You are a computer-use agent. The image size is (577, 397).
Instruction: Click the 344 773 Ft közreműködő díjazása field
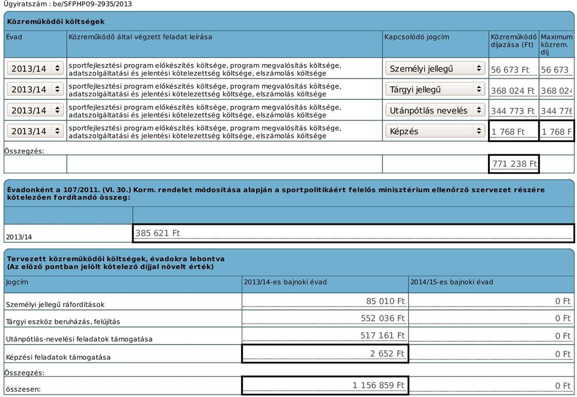point(513,111)
